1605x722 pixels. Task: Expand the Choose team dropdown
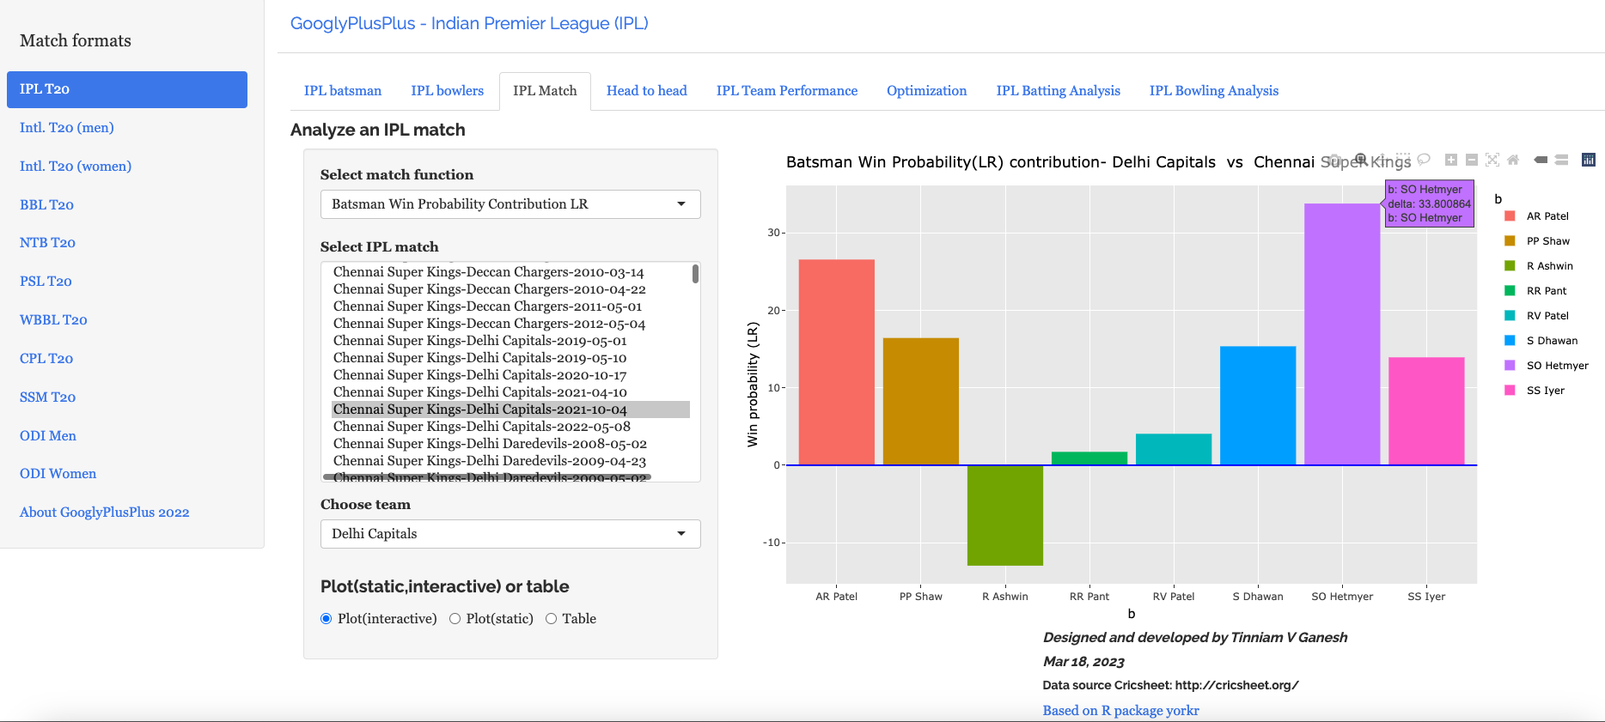point(510,534)
